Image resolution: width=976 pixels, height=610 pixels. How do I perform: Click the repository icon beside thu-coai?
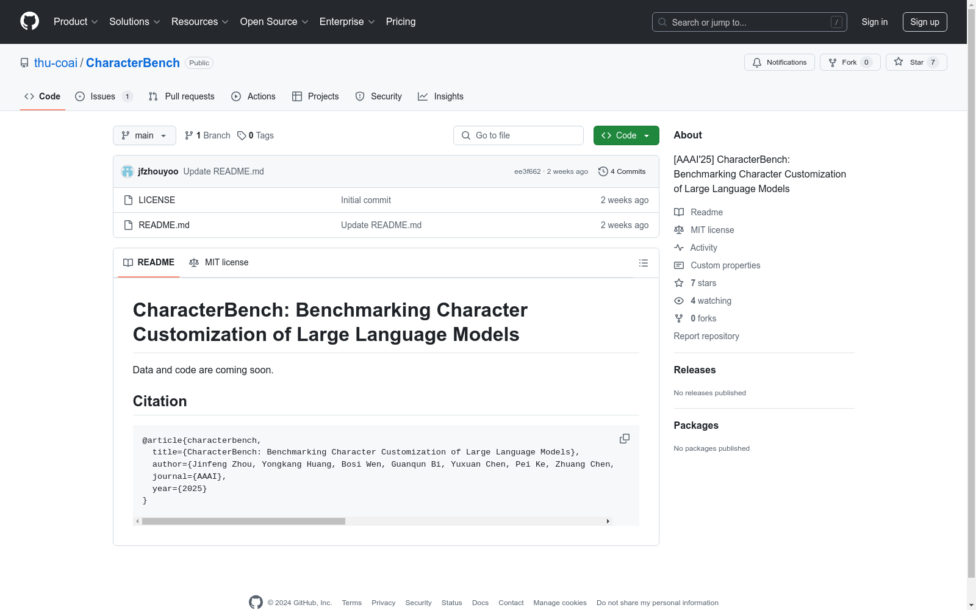(x=24, y=63)
